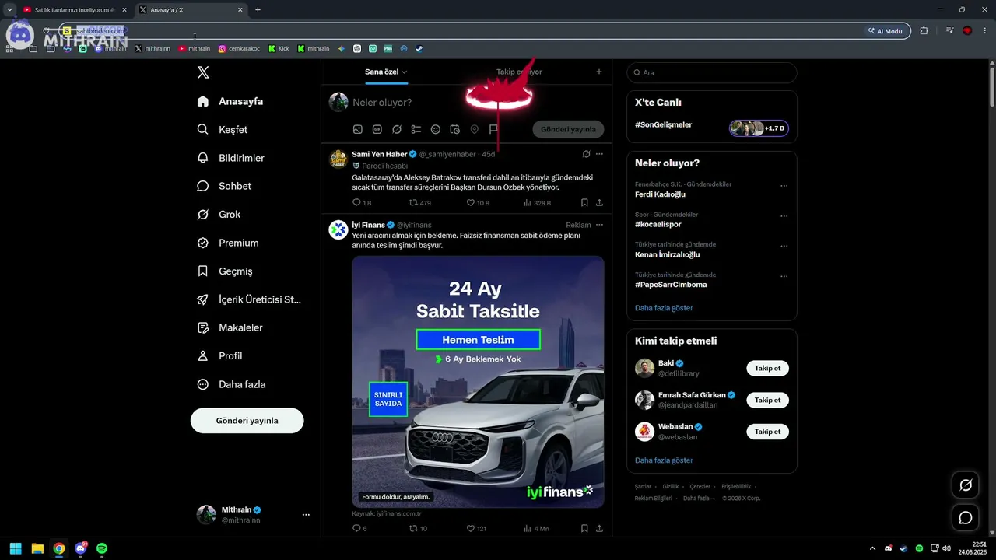The width and height of the screenshot is (996, 560).
Task: Open Grok actions on Sami Yen Haber post
Action: click(587, 154)
